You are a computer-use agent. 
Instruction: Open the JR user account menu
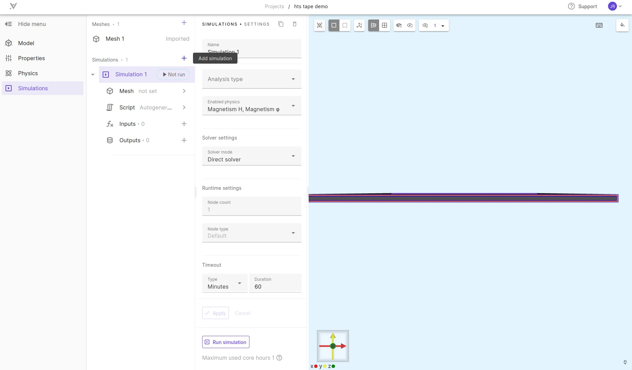pyautogui.click(x=615, y=6)
